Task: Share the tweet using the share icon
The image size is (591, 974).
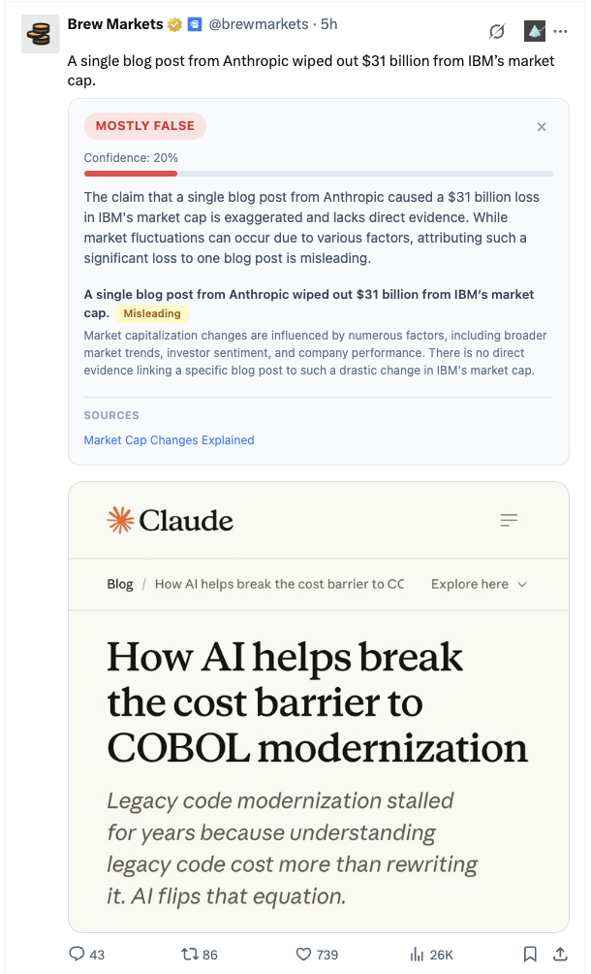Action: [560, 955]
